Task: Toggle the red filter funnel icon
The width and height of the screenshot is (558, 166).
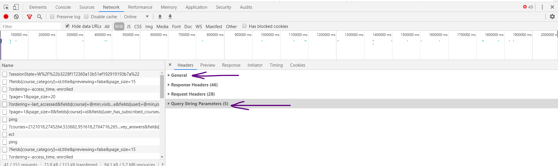Action: [29, 17]
